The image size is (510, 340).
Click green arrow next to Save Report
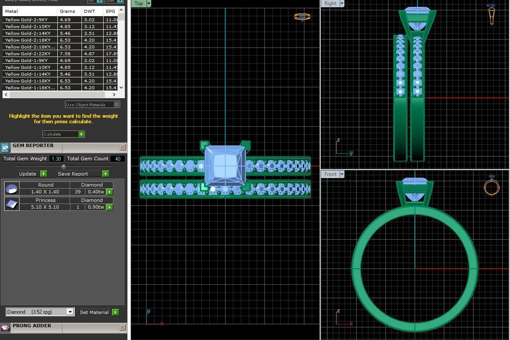pyautogui.click(x=106, y=174)
